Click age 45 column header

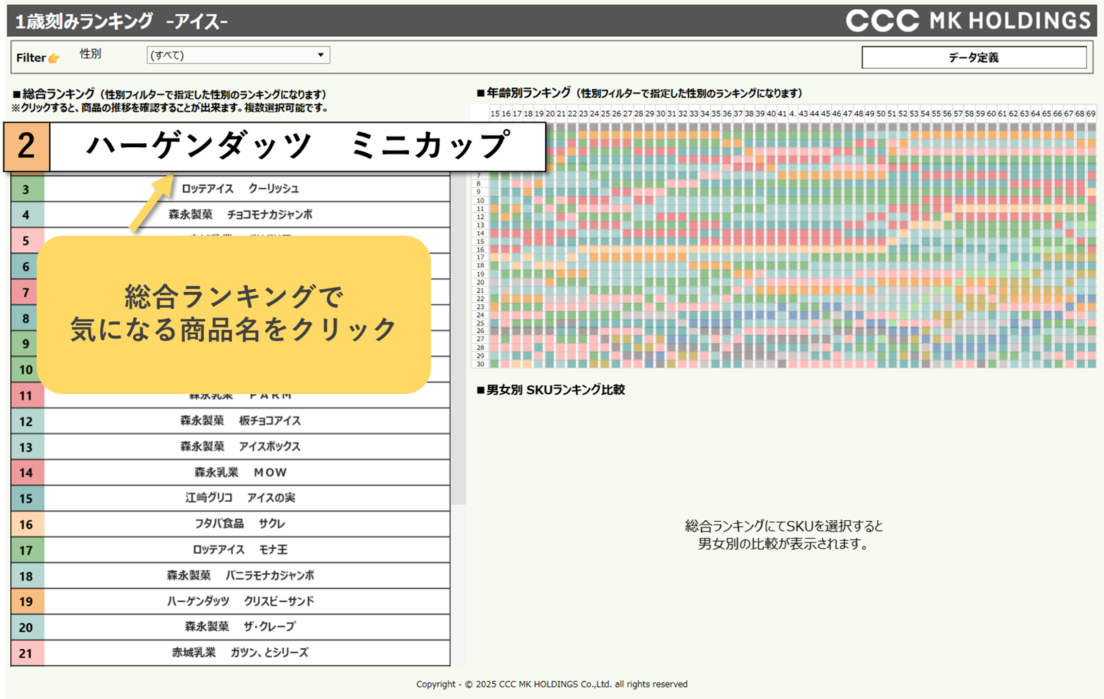(826, 114)
